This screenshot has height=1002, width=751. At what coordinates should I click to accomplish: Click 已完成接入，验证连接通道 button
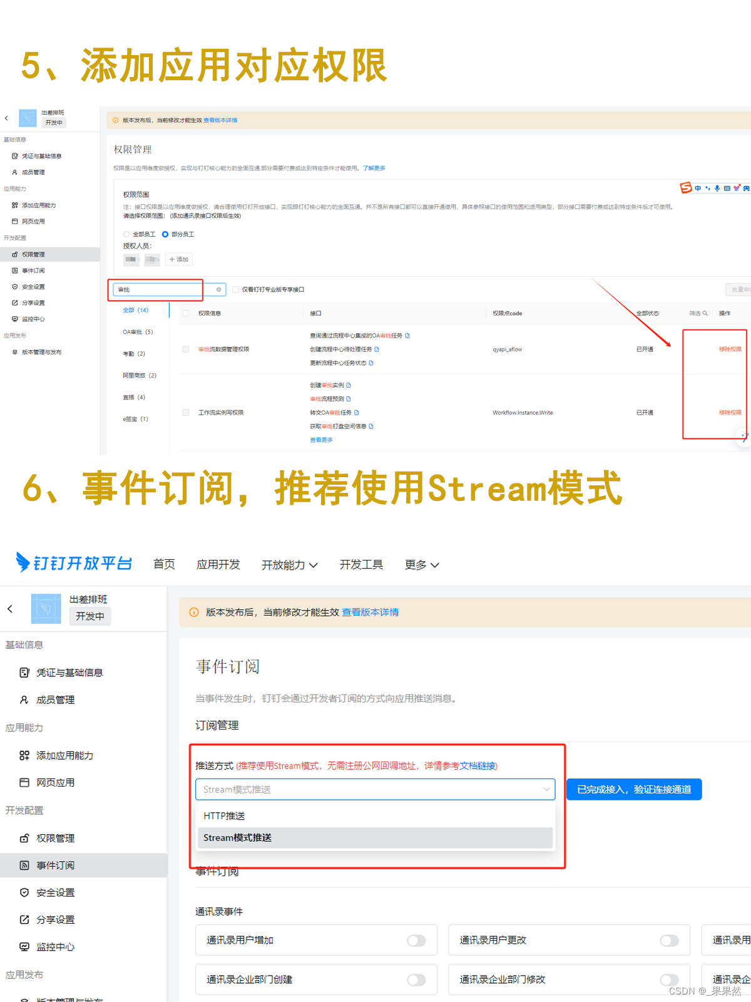(634, 790)
